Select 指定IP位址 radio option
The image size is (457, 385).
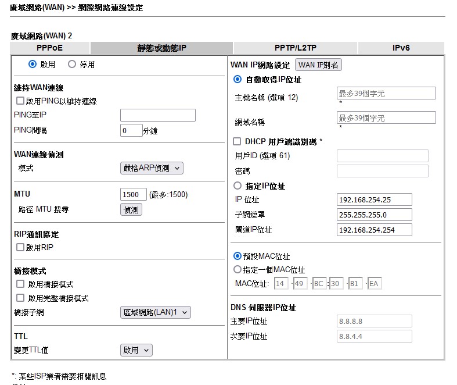pos(237,186)
